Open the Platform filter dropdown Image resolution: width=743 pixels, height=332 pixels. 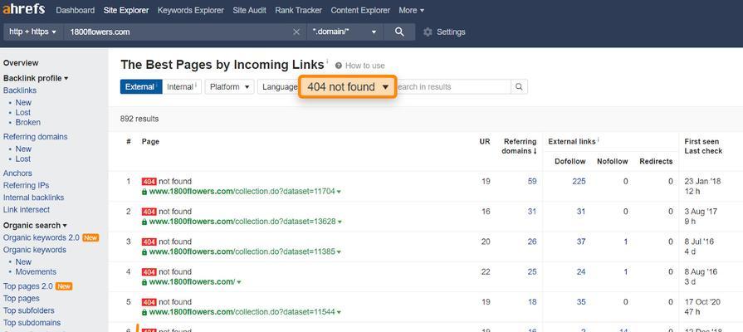229,86
